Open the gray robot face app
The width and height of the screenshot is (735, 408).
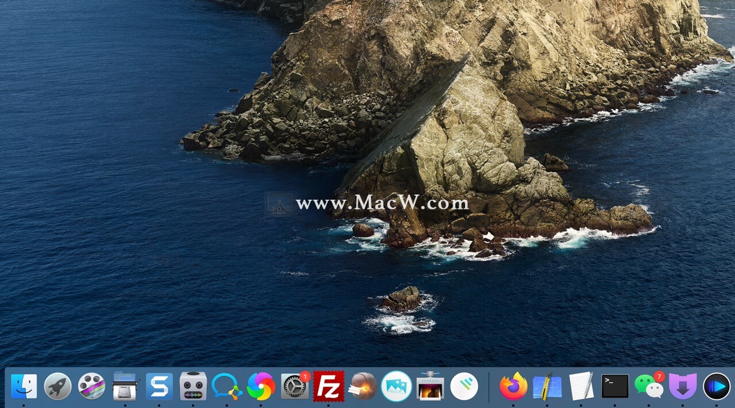(193, 386)
